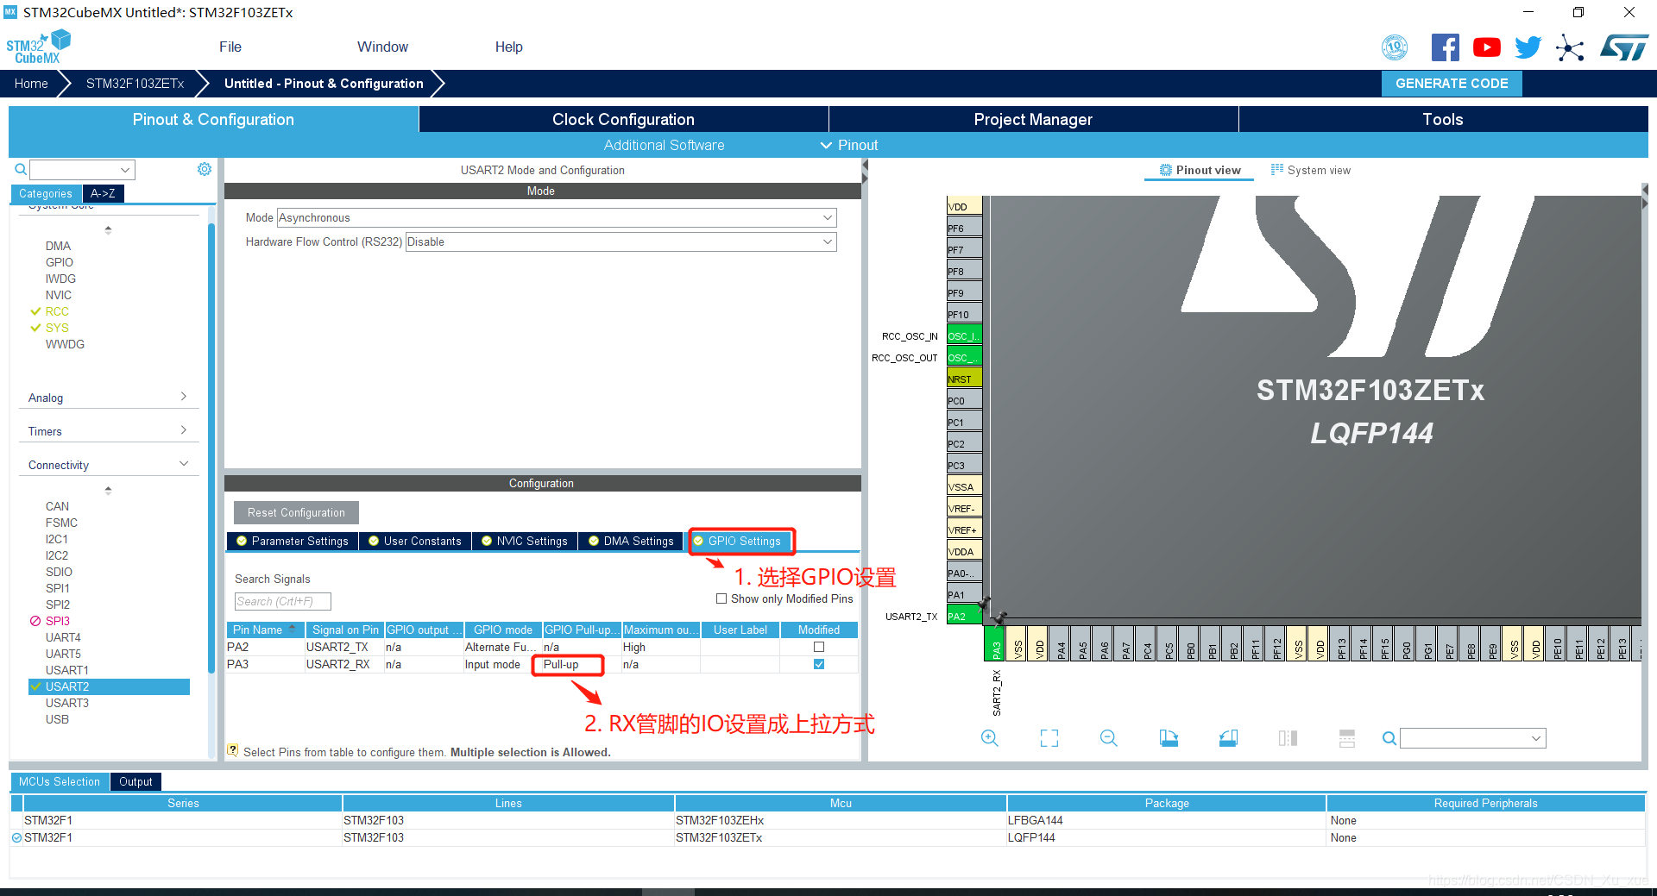Expand the Timers category
The height and width of the screenshot is (896, 1657).
coord(107,431)
